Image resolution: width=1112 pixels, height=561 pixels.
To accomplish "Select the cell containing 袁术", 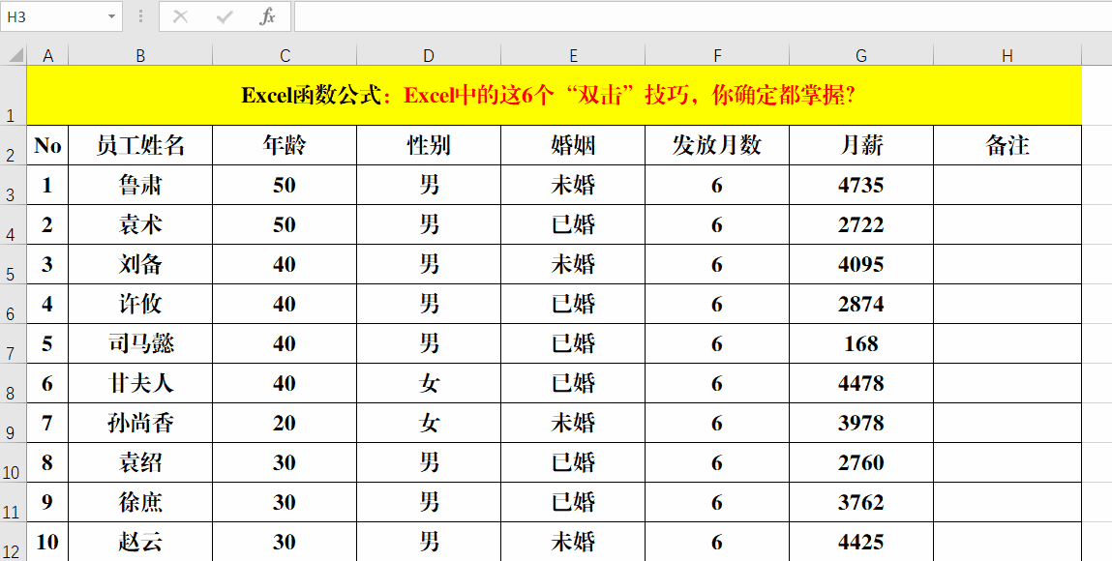I will coord(140,225).
